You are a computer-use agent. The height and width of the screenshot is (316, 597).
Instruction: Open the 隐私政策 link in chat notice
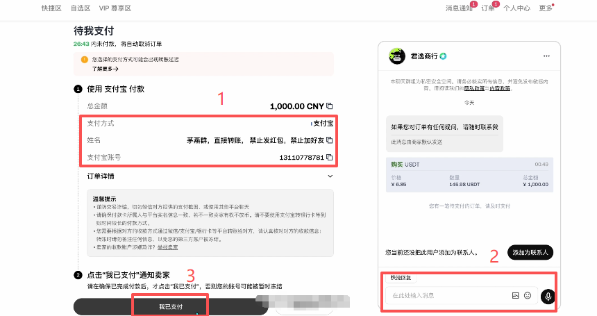click(x=474, y=88)
